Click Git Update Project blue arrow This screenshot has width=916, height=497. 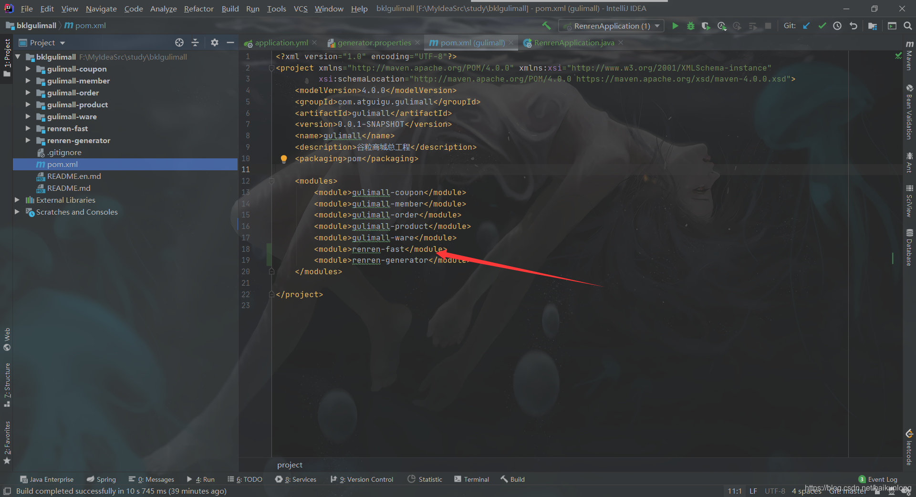coord(806,26)
